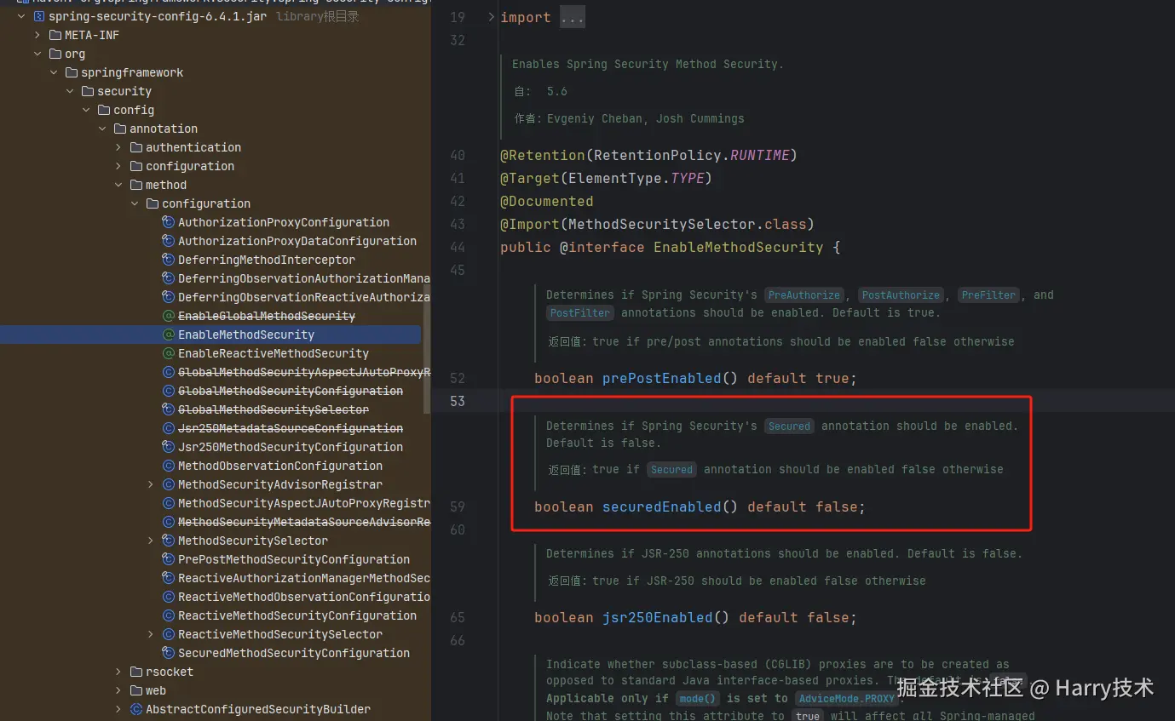Click the EnableMethodSecurity interface name in code
Viewport: 1175px width, 721px height.
[739, 247]
